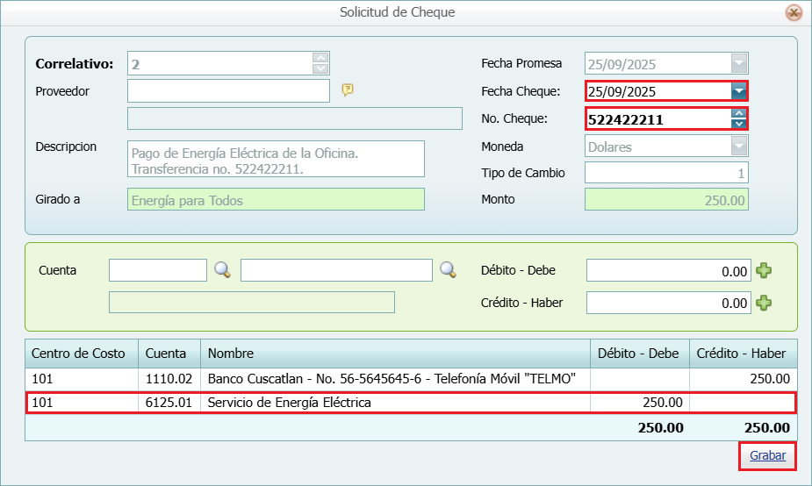Image resolution: width=812 pixels, height=486 pixels.
Task: Click the Grabar link to save
Action: (767, 455)
